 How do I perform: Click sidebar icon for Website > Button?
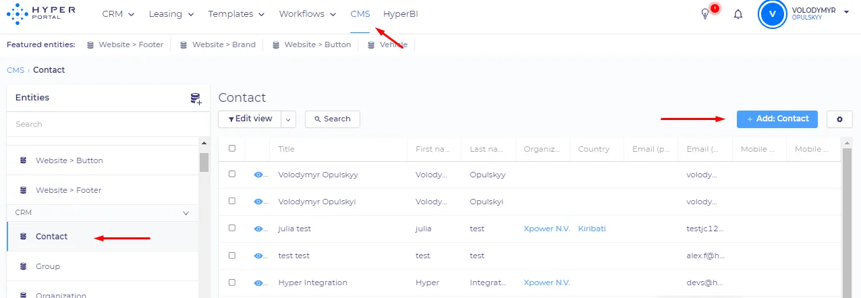click(23, 160)
